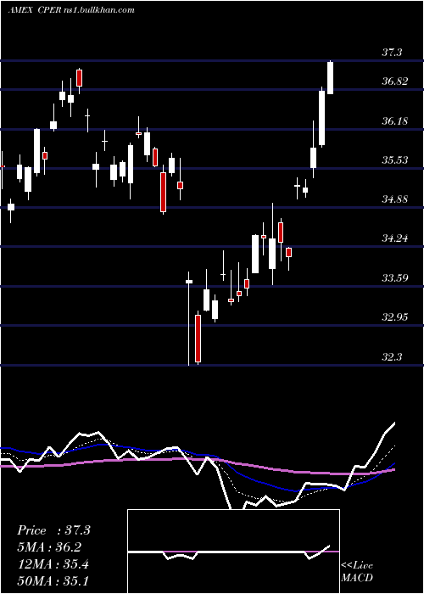The height and width of the screenshot is (594, 424).
Task: Click the long red candle bottoming at 32.3
Action: click(198, 338)
